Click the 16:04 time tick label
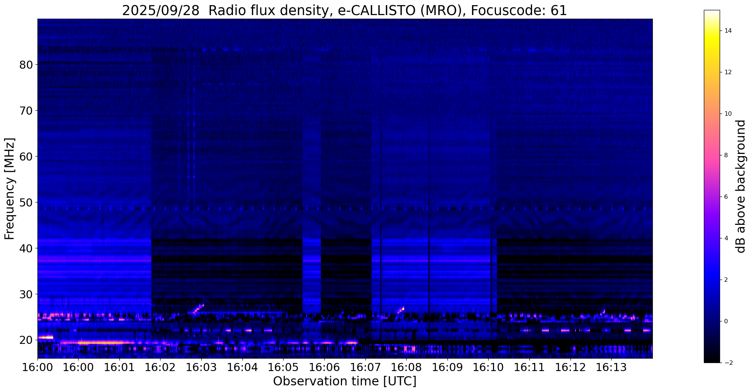752x392 pixels. click(242, 367)
